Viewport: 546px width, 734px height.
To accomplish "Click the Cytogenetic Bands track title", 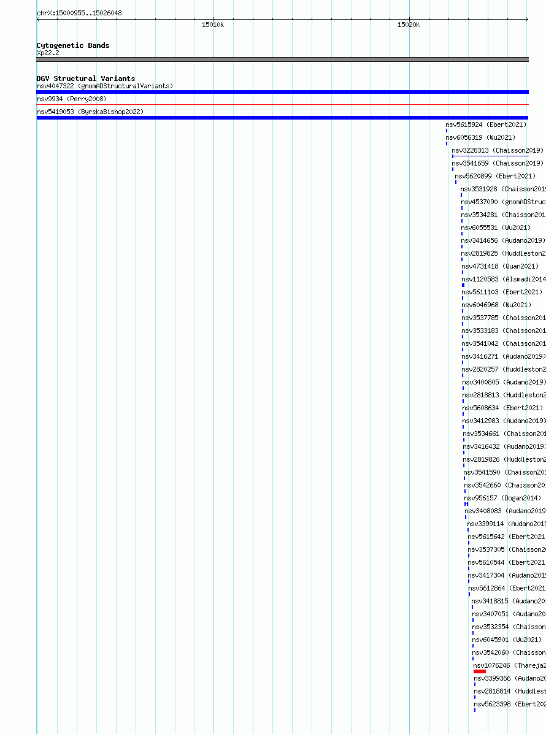I will (x=73, y=45).
